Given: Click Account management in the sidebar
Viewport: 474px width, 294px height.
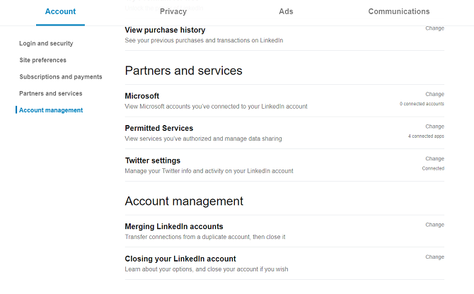Looking at the screenshot, I should [51, 110].
